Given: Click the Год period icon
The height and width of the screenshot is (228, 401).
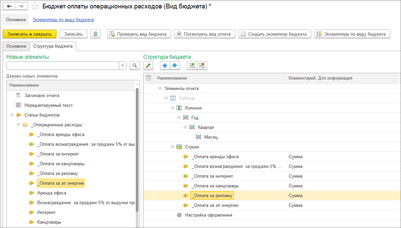Looking at the screenshot, I should [186, 118].
